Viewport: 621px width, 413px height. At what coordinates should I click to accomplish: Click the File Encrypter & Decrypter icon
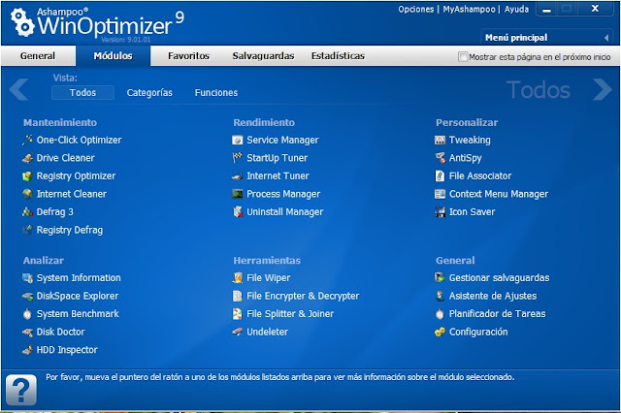pyautogui.click(x=237, y=296)
